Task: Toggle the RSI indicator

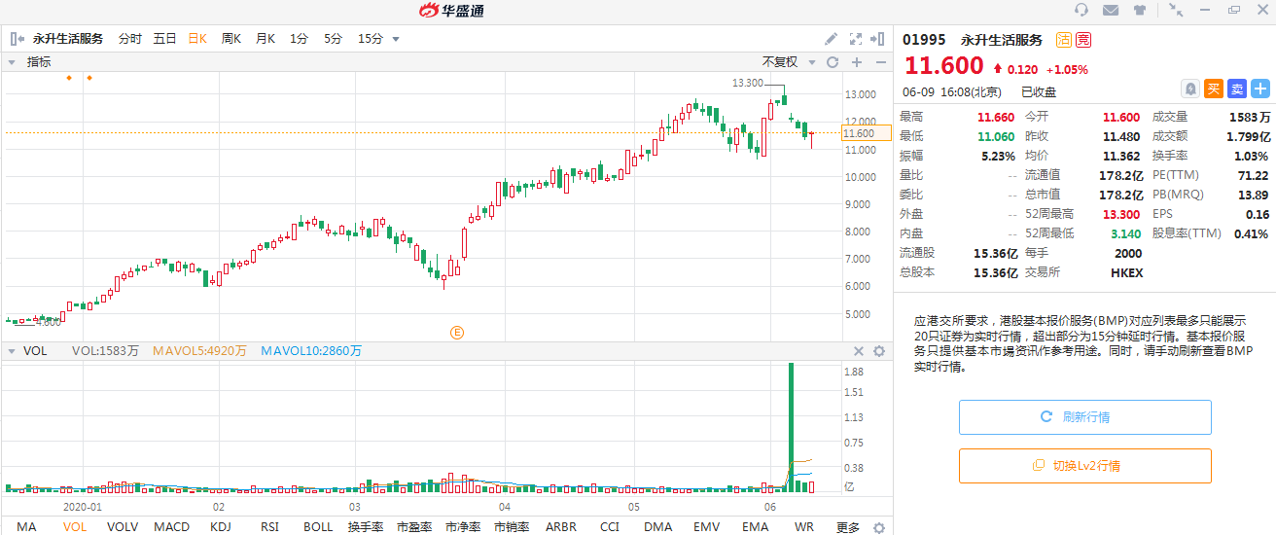Action: (x=269, y=527)
